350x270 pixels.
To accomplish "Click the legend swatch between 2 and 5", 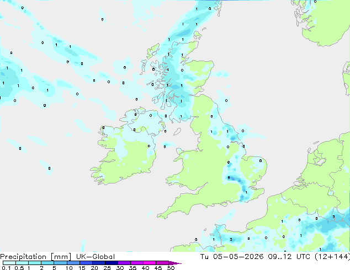I will pos(47,263).
